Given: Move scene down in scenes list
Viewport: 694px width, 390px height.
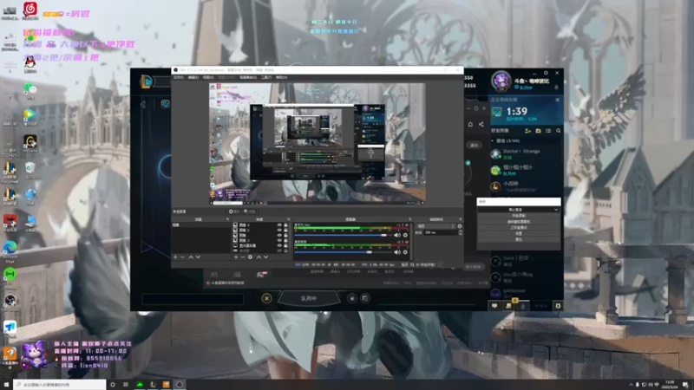Looking at the screenshot, I should [199, 257].
